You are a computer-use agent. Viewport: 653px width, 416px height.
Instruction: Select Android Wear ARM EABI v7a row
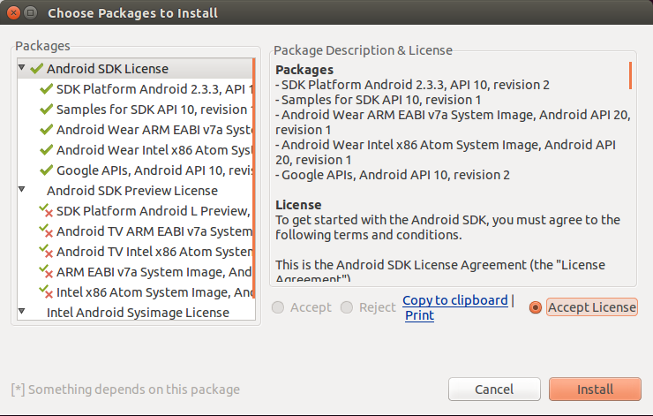click(135, 130)
